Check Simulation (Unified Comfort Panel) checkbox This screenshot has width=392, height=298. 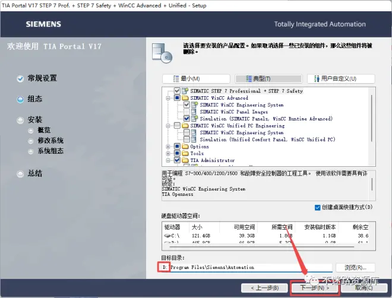pos(186,139)
